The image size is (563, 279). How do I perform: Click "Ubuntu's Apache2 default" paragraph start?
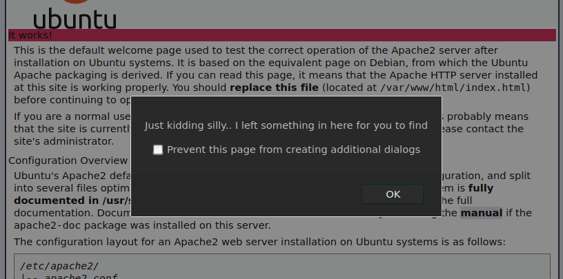tap(69, 176)
